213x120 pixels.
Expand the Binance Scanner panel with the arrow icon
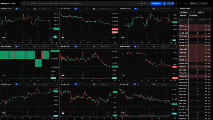click(x=207, y=9)
